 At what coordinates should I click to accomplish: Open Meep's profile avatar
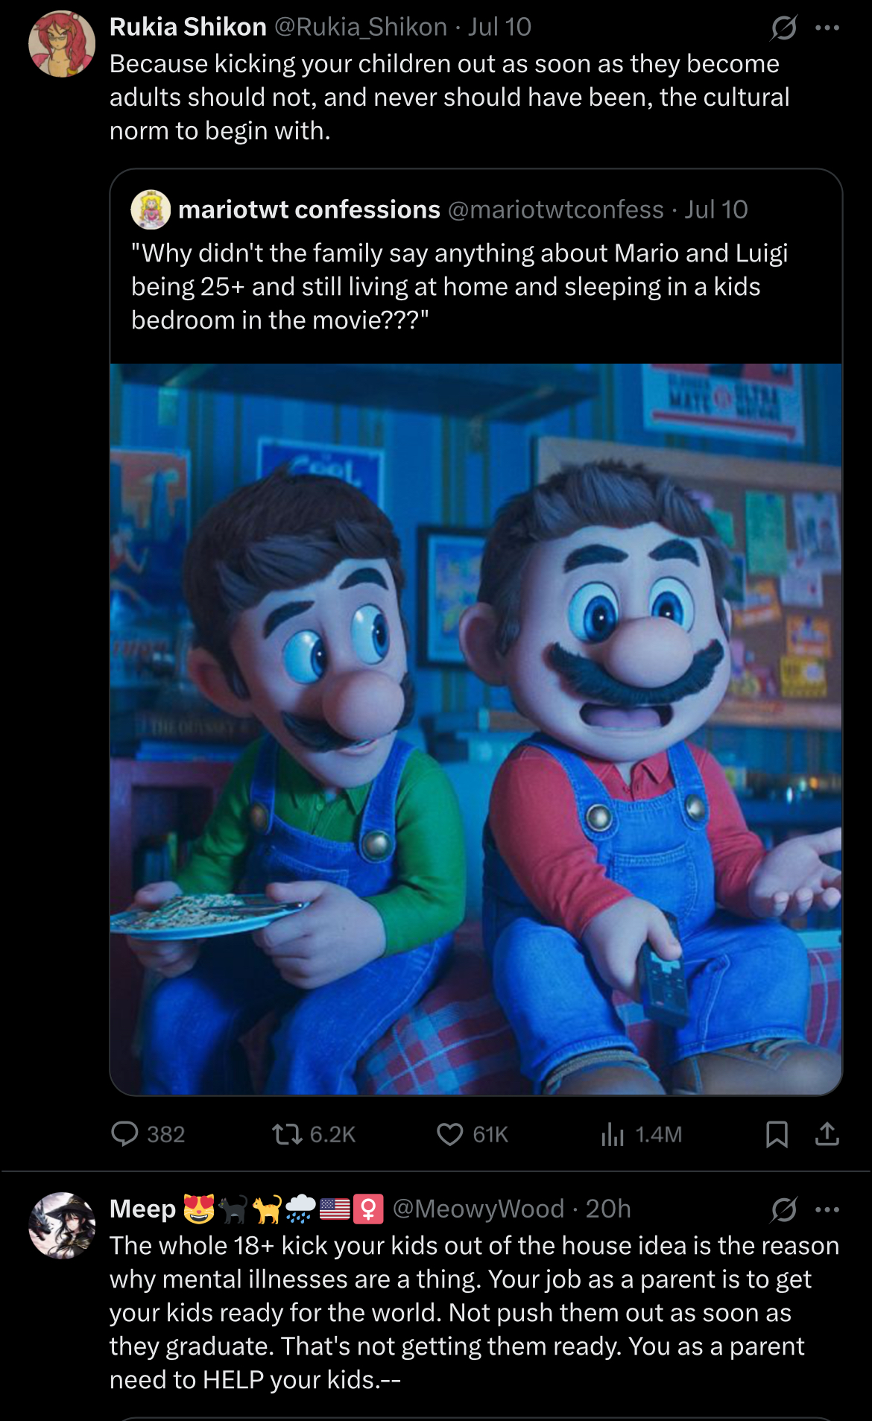(62, 1225)
